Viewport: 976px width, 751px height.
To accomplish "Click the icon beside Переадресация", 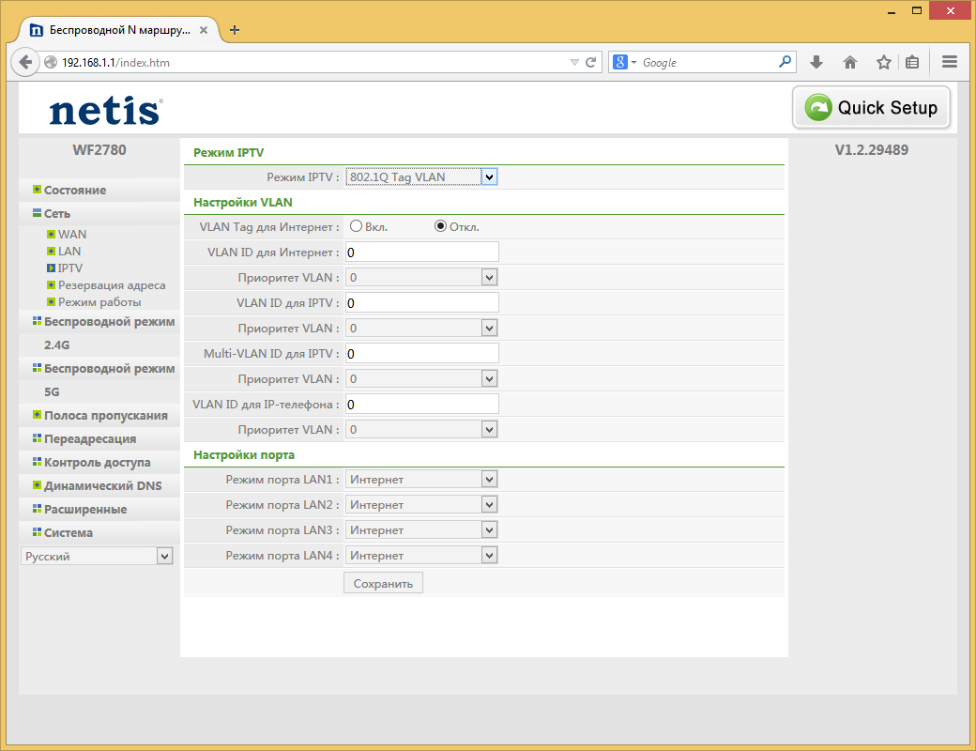I will click(x=37, y=438).
